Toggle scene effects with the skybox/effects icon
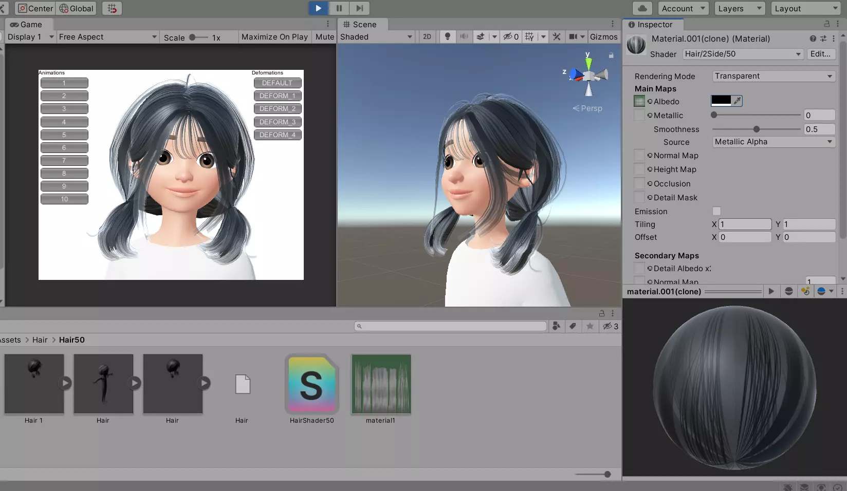Screen dimensions: 847x491 (481, 36)
